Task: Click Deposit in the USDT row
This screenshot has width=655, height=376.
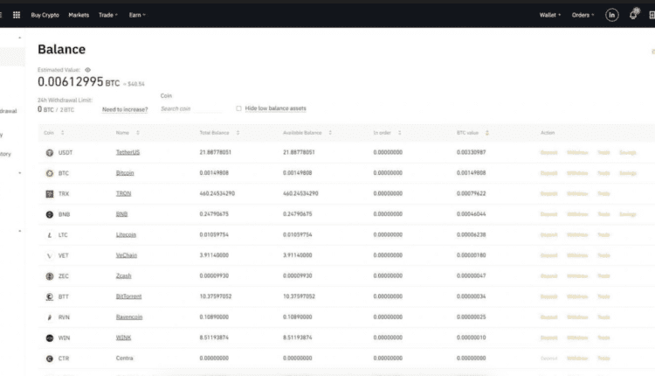Action: (x=549, y=153)
